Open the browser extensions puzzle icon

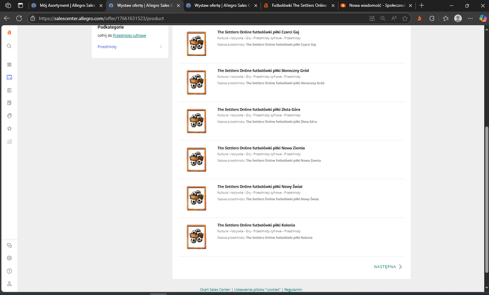432,19
